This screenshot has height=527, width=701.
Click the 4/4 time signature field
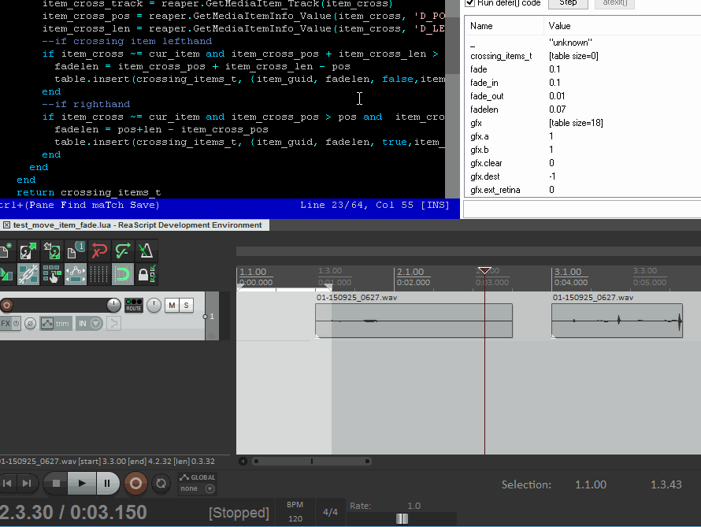[x=330, y=512]
